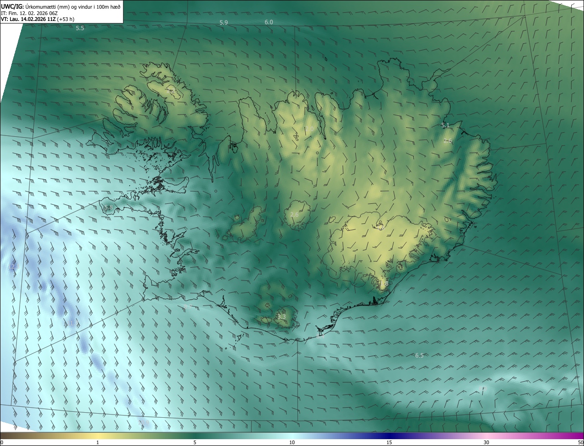584x446 pixels.
Task: Click the 6.5 value label over the southern ocean
Action: [419, 355]
